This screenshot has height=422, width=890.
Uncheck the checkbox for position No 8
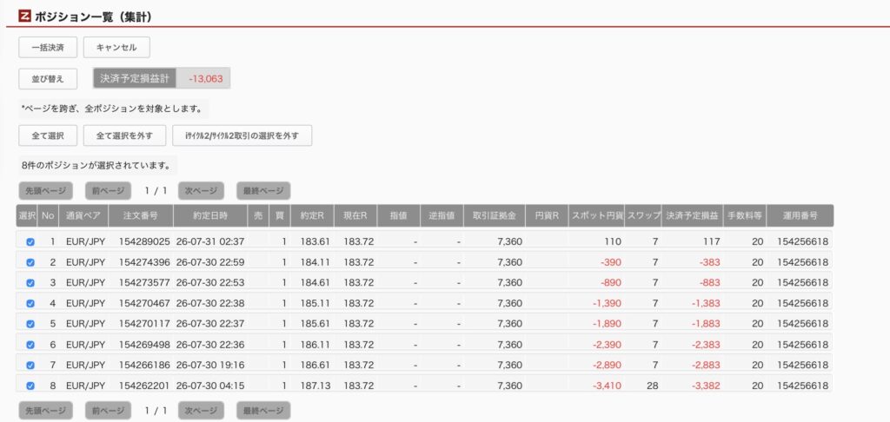coord(30,386)
